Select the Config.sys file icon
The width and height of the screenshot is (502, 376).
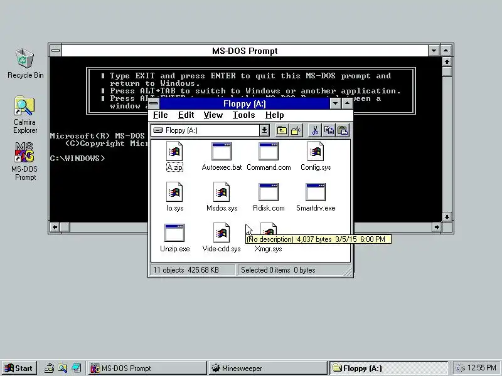click(x=316, y=151)
